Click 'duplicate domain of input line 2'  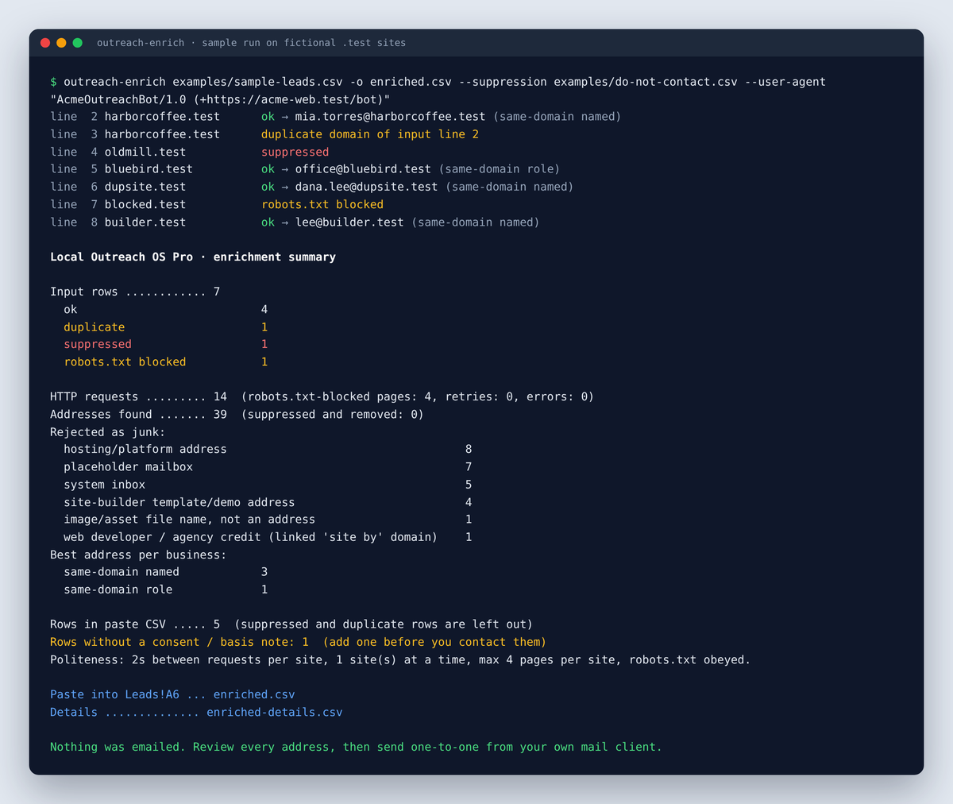(x=370, y=134)
